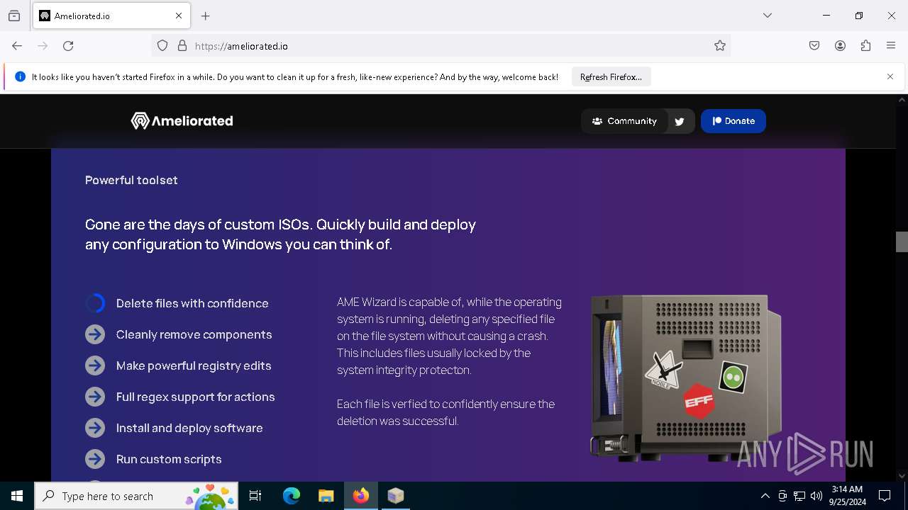
Task: Show hidden system tray icons
Action: 765,496
